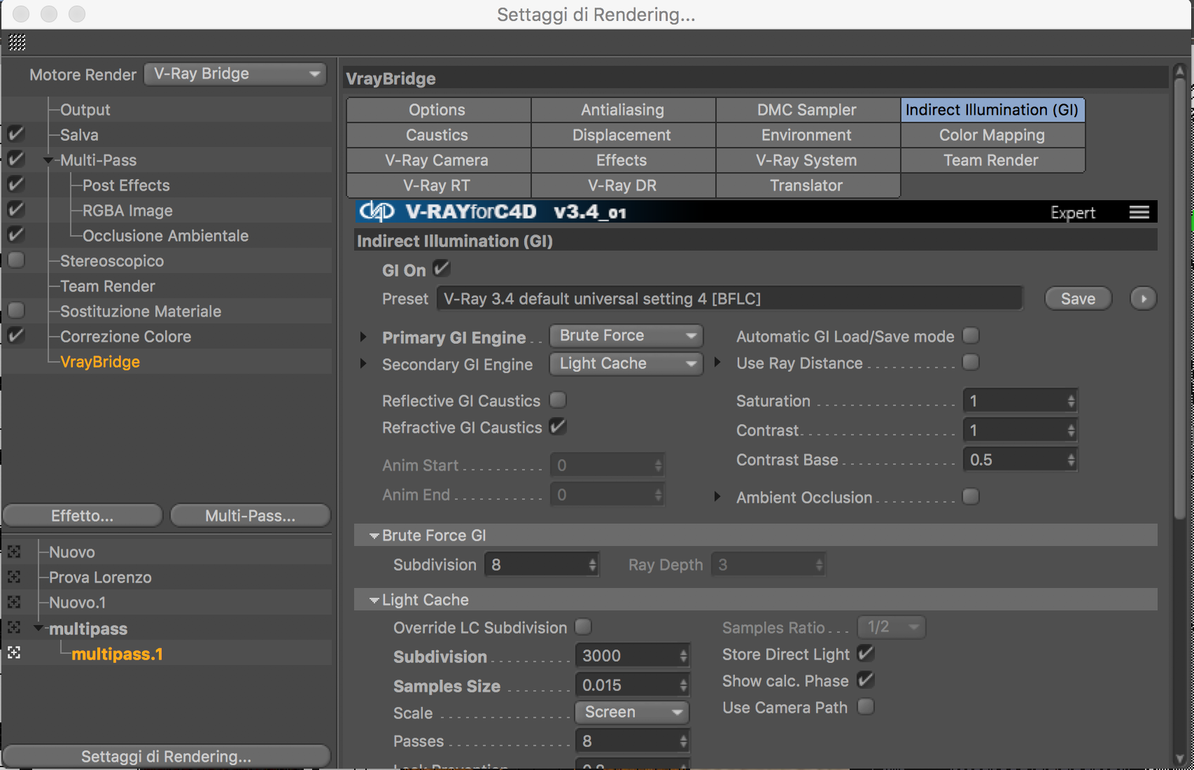This screenshot has width=1194, height=770.
Task: Open the Color Mapping tab
Action: point(992,135)
